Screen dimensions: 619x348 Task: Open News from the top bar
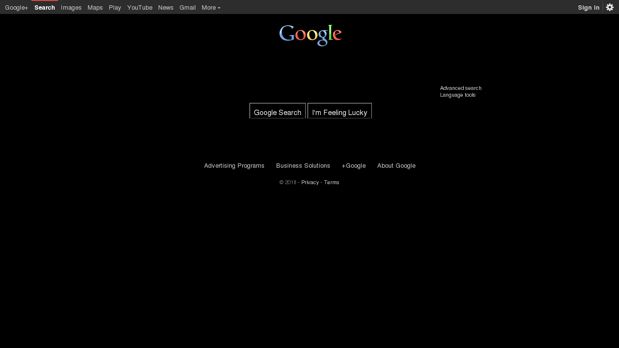pos(166,7)
